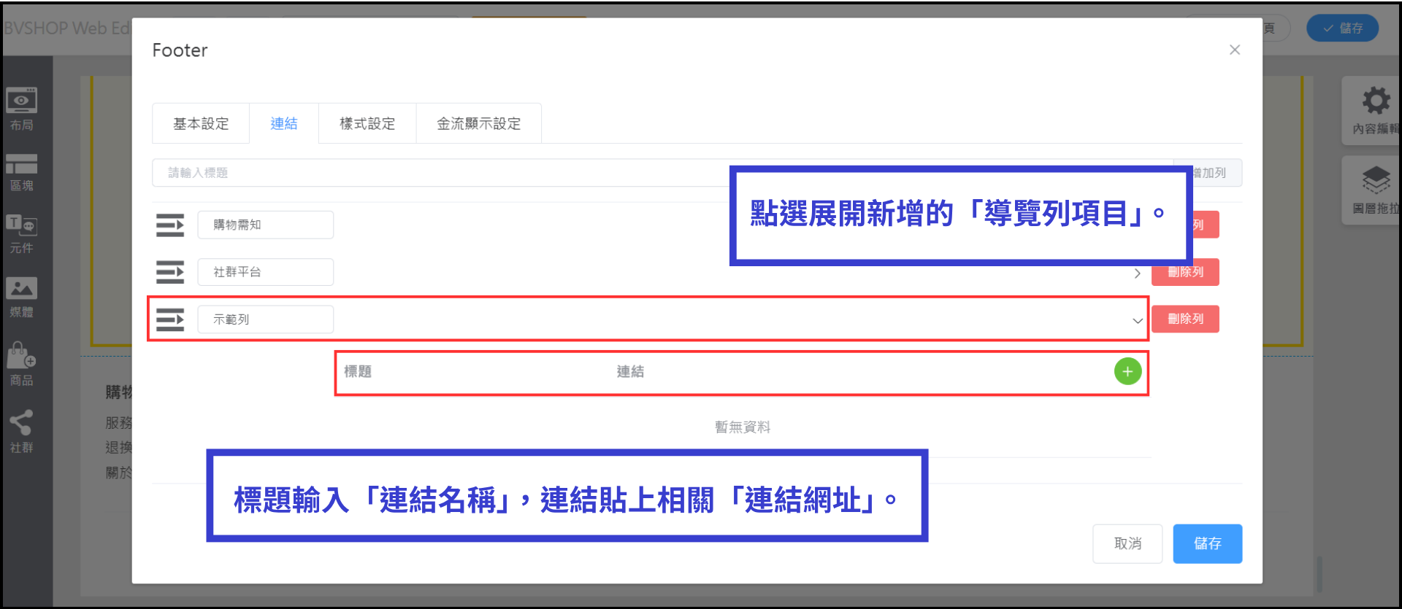
Task: Switch to the 基本設定 tab
Action: [x=201, y=123]
